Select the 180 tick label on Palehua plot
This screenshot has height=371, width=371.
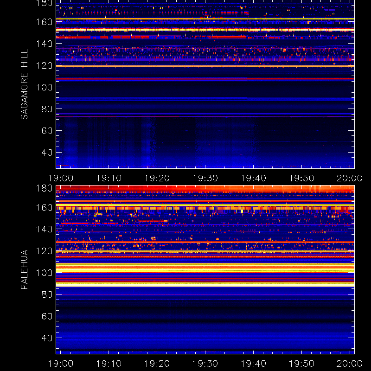[x=44, y=188]
